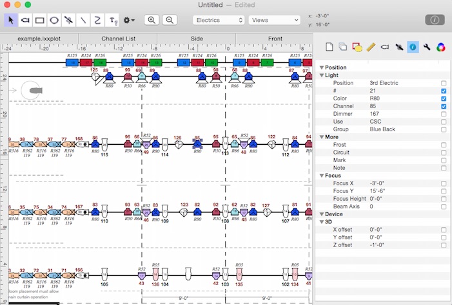
Task: Click the Use value CSC
Action: point(375,122)
